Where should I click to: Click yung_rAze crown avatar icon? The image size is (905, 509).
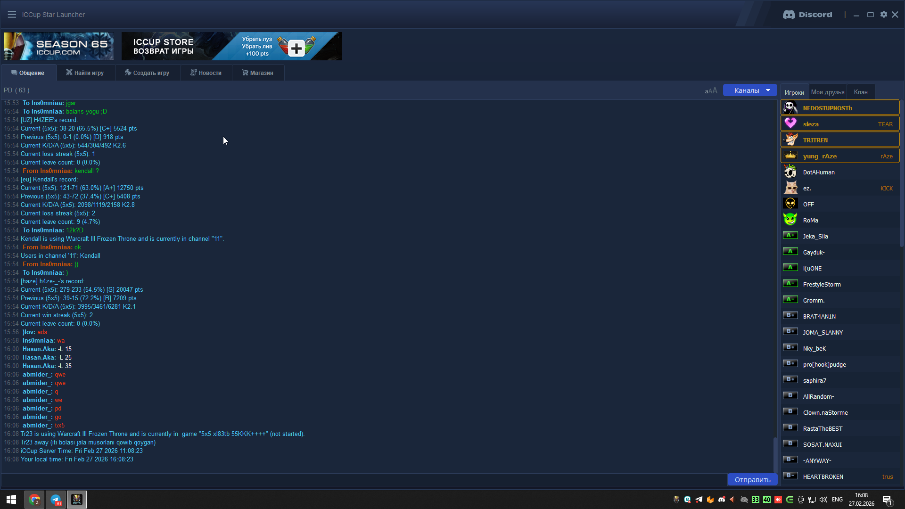click(790, 156)
